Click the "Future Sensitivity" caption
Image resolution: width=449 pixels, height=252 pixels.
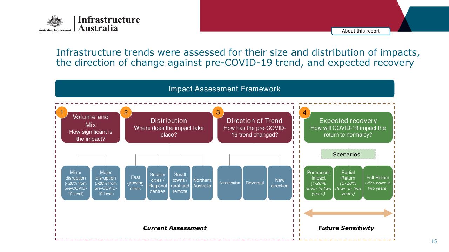point(346,228)
